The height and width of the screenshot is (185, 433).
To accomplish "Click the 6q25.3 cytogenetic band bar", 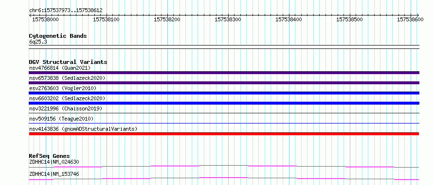I will [224, 47].
